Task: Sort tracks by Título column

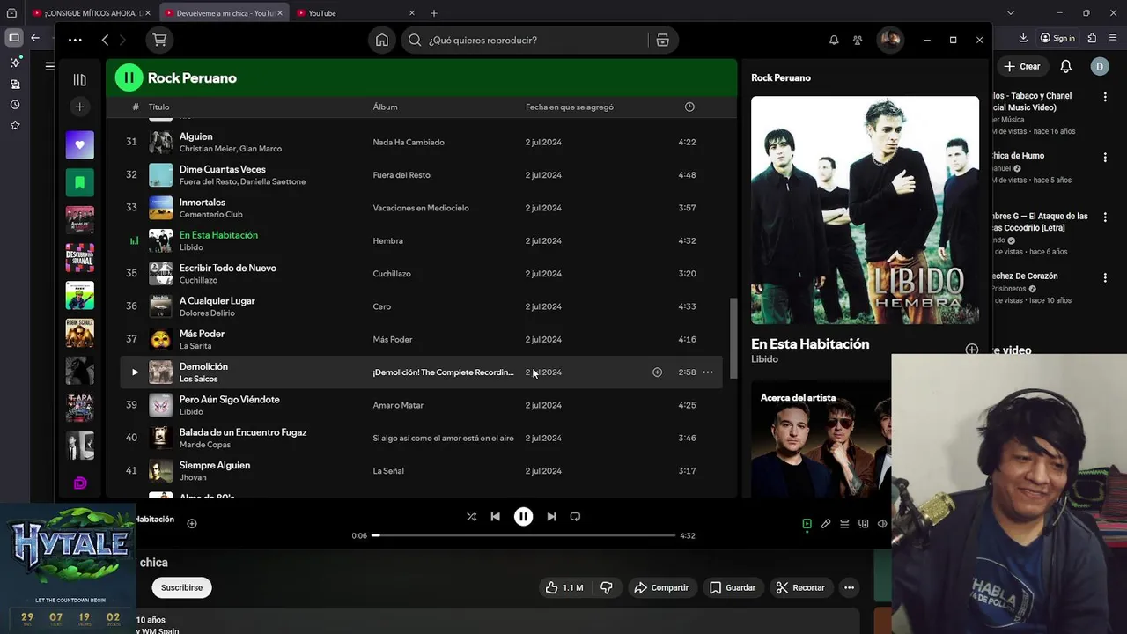Action: pyautogui.click(x=158, y=107)
